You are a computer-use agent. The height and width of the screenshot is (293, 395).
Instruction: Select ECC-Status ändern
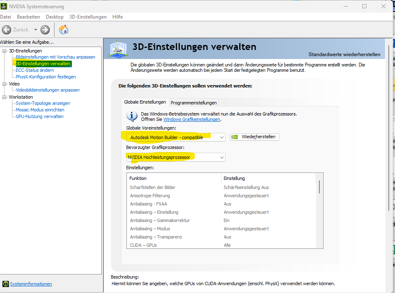[35, 70]
